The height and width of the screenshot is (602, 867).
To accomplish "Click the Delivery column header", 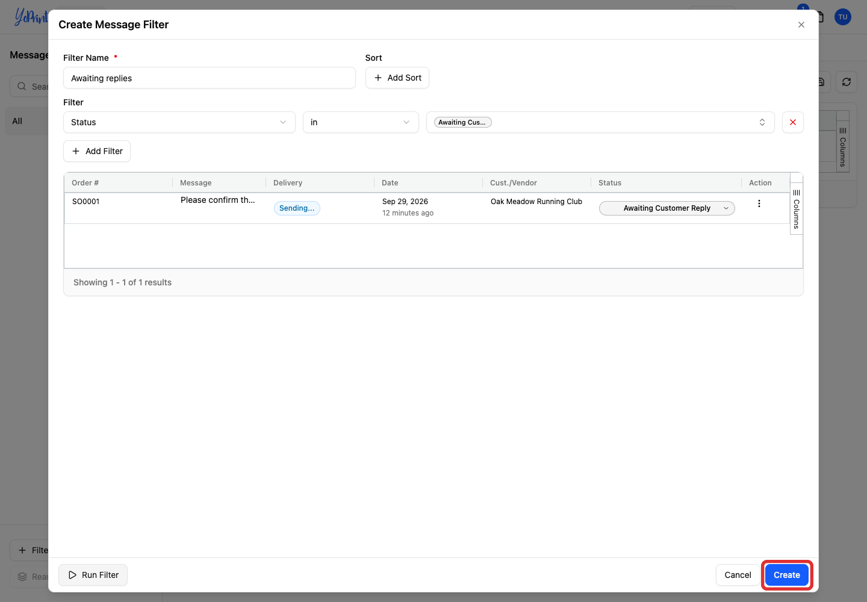I will pyautogui.click(x=288, y=183).
